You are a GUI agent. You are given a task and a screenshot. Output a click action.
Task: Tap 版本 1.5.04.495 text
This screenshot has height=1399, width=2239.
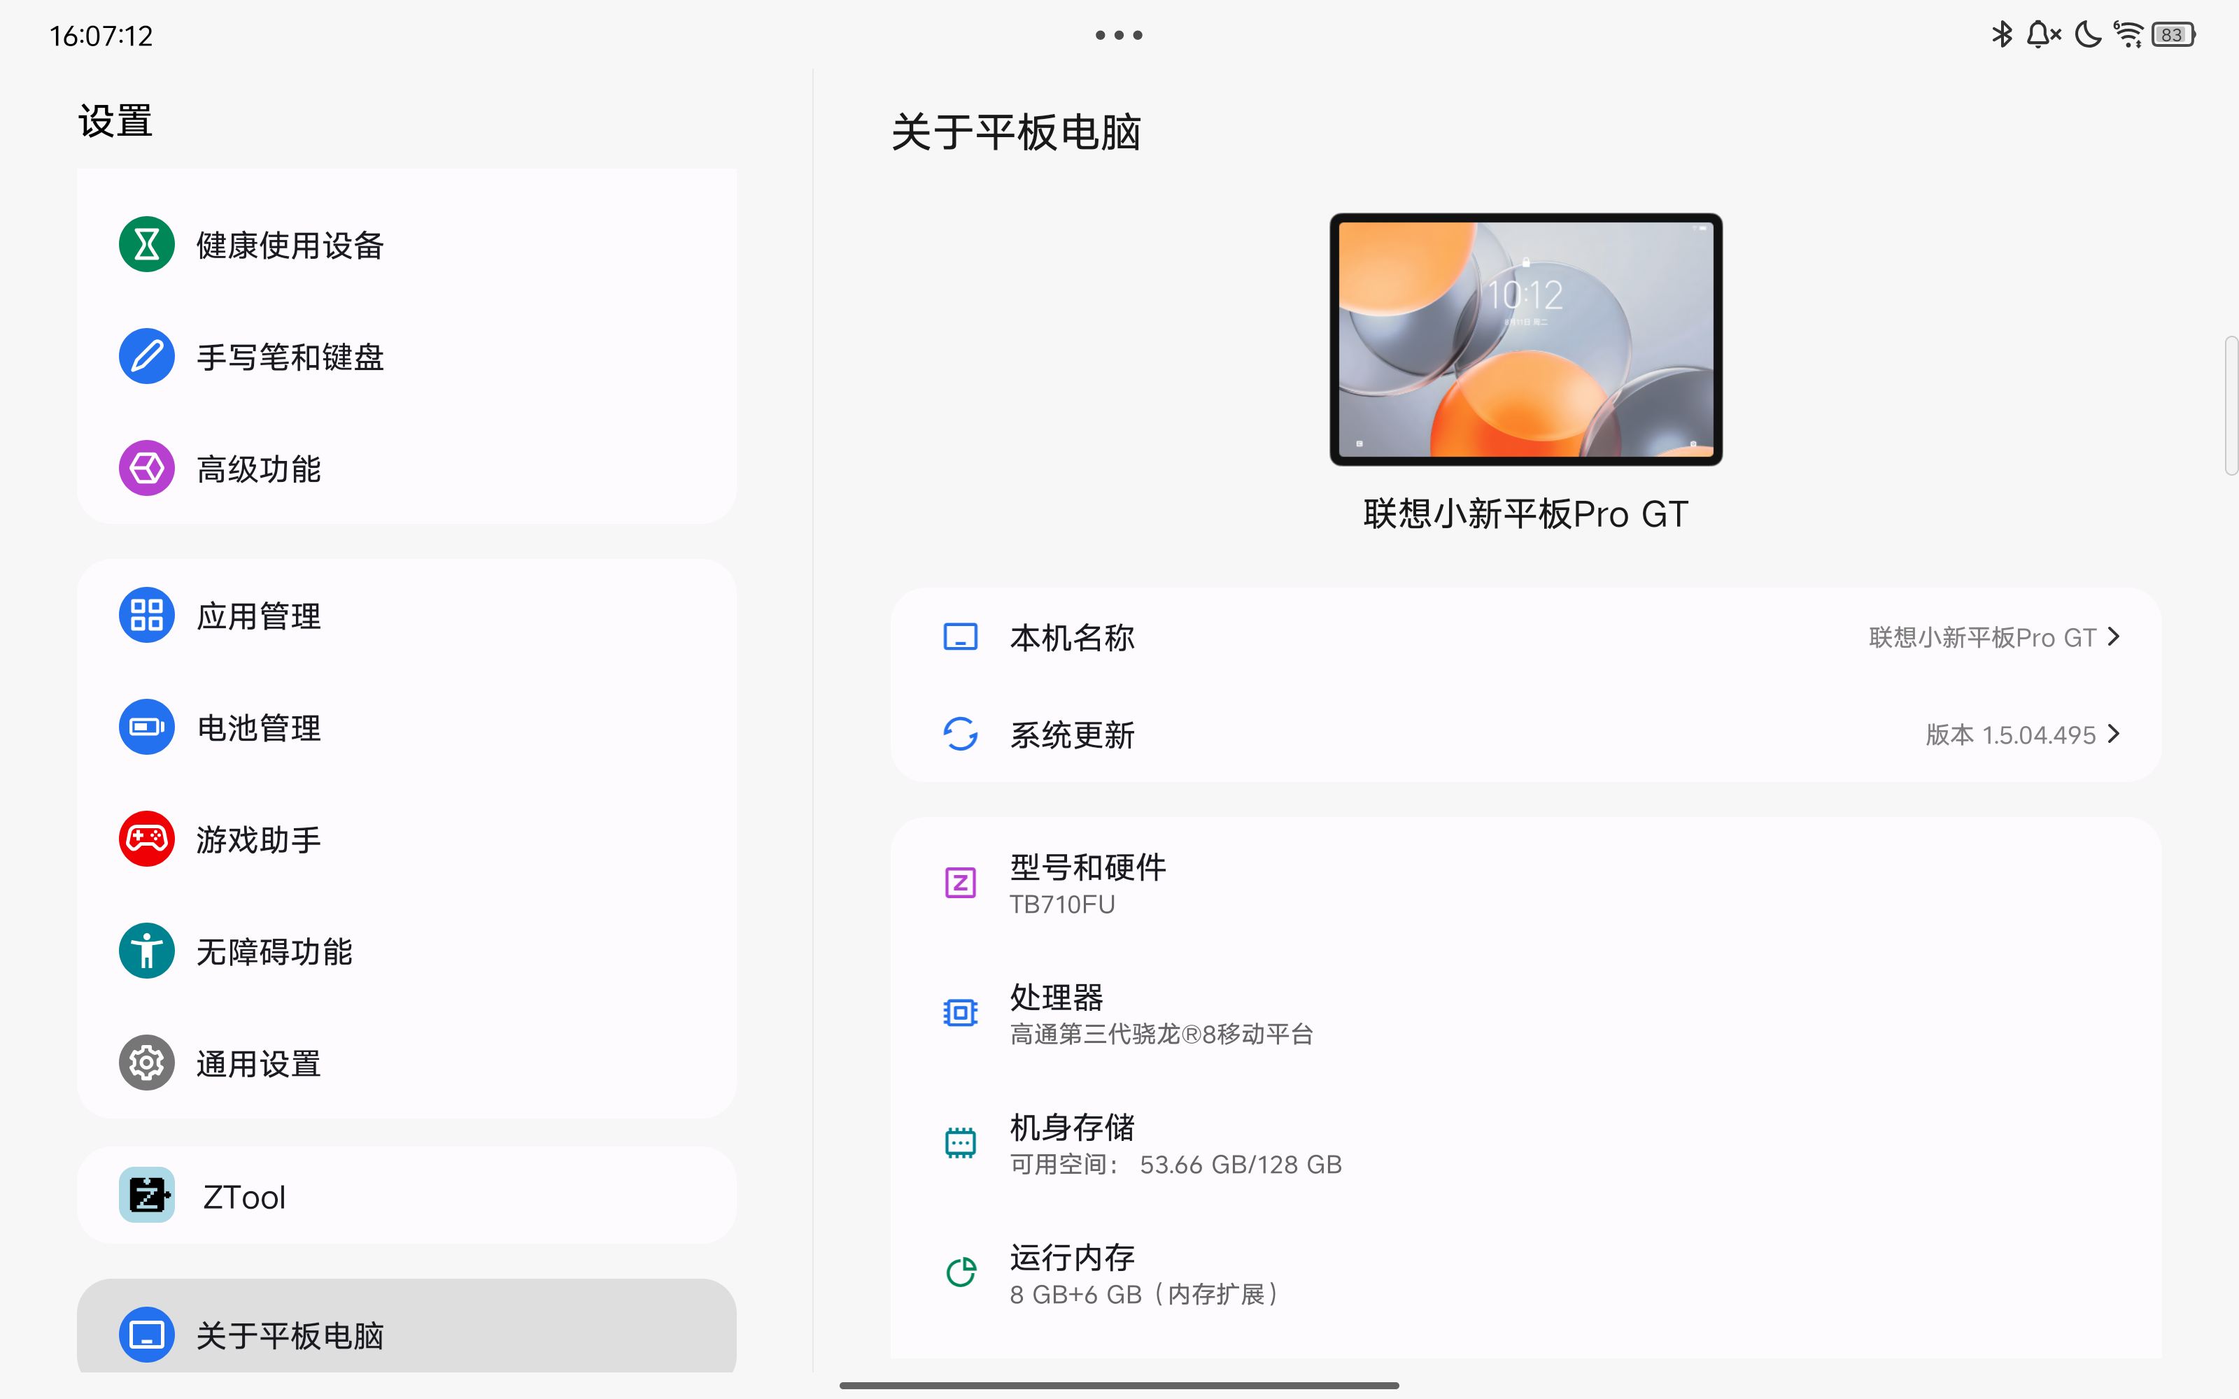[x=2010, y=734]
